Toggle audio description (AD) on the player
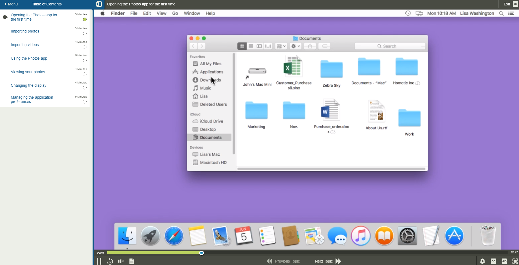The image size is (519, 265). [x=504, y=261]
